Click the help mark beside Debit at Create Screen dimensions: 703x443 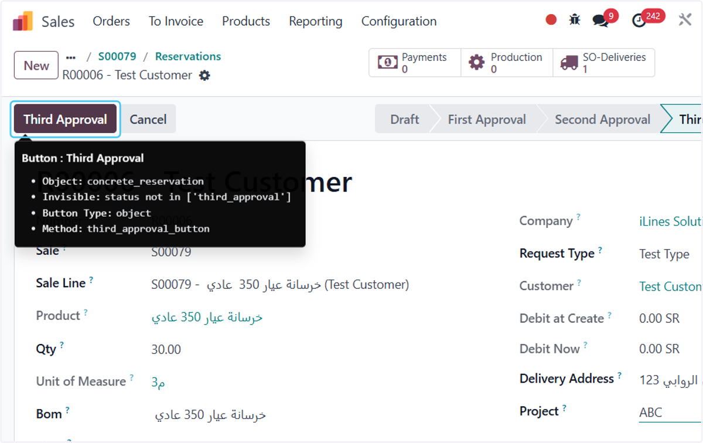tap(609, 315)
